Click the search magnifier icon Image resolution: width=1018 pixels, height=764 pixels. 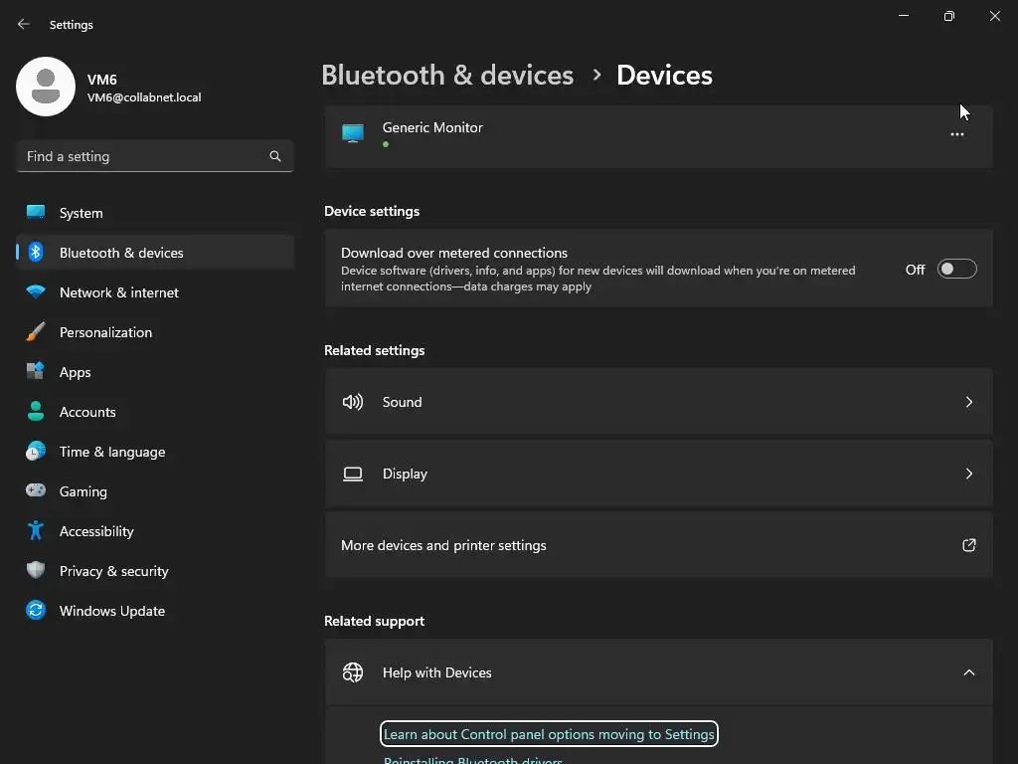pos(275,156)
